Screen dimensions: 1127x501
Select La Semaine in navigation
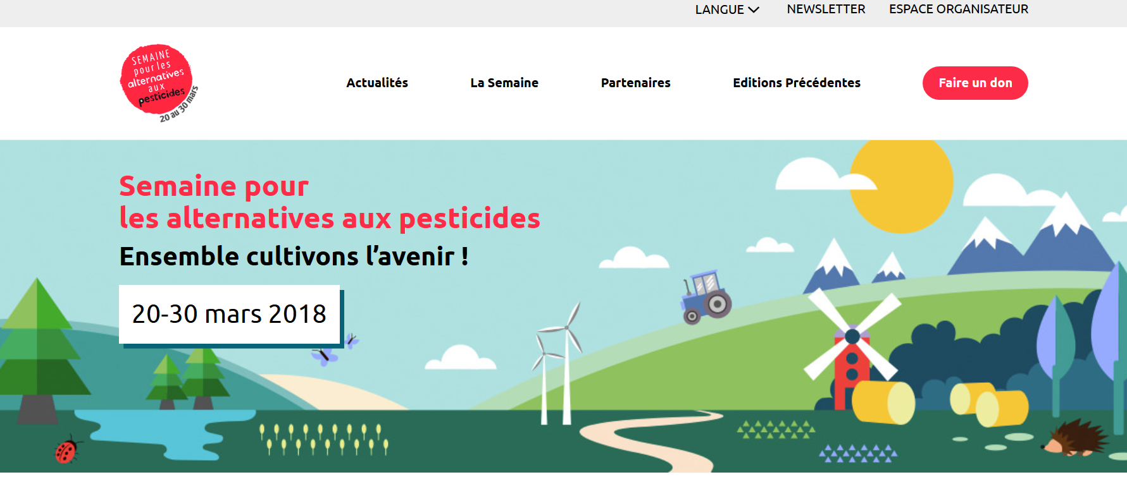[504, 83]
